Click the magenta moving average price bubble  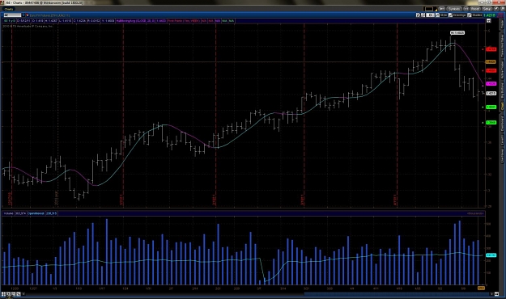tap(491, 83)
